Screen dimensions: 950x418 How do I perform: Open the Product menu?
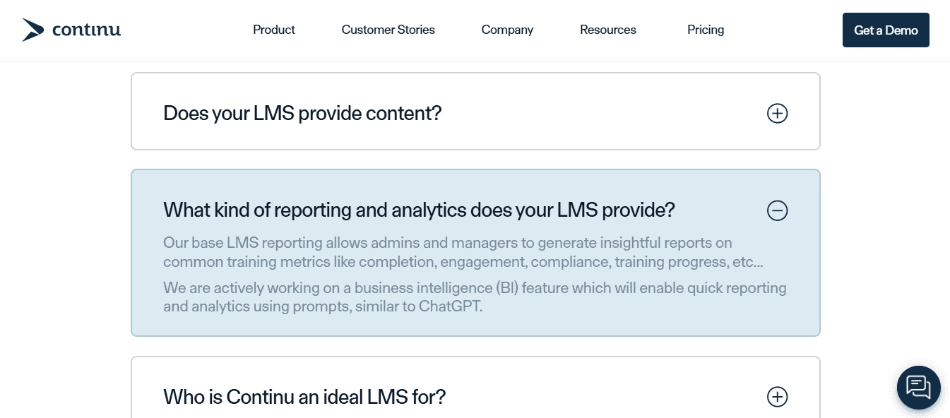[x=274, y=30]
